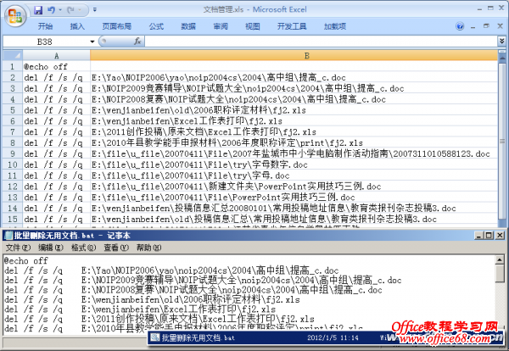Open the 开始 ribbon tab

click(45, 26)
